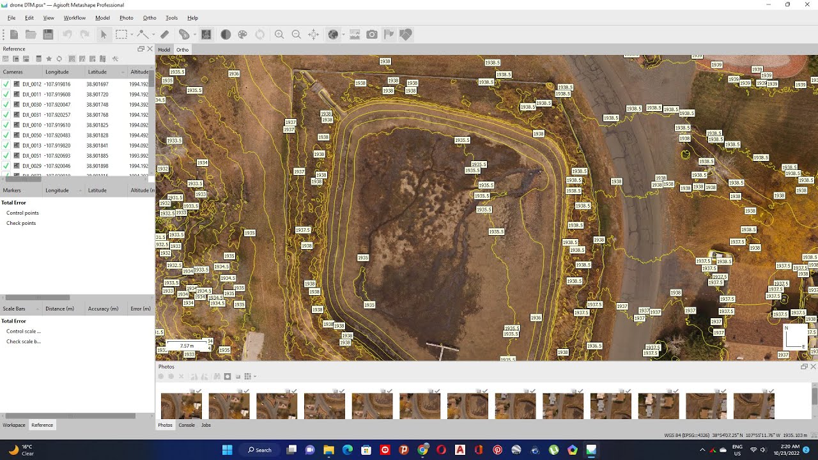Click the Windows Start button
Screen dimensions: 818x460
pyautogui.click(x=227, y=450)
